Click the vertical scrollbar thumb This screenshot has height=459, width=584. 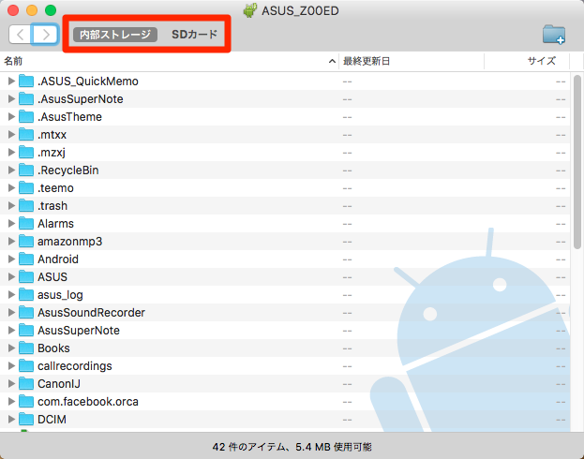577,162
